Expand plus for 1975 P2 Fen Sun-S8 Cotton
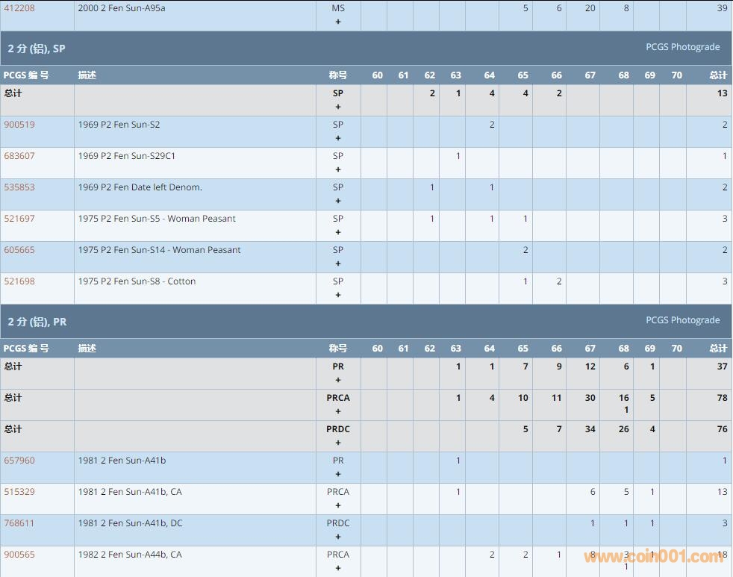Screen dimensions: 733x577 [x=338, y=295]
